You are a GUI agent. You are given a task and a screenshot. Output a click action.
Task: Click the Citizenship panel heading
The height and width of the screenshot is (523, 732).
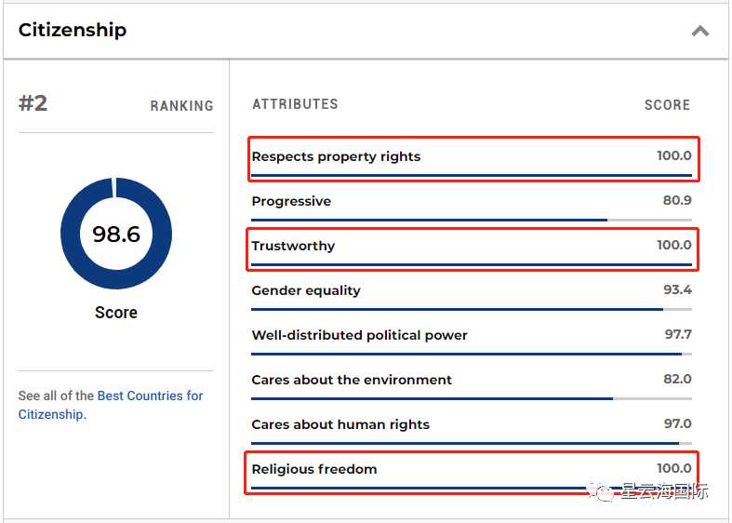73,30
